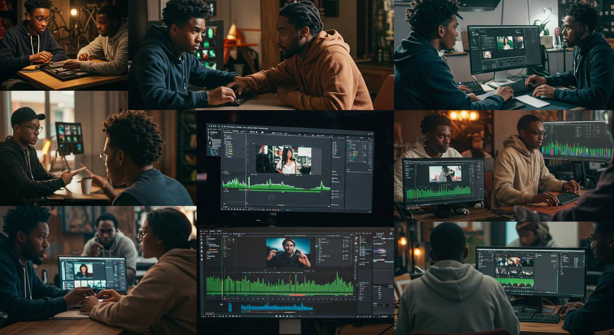Open the thumbnail grid on the bottom-right monitor
The image size is (614, 335).
tap(514, 267)
